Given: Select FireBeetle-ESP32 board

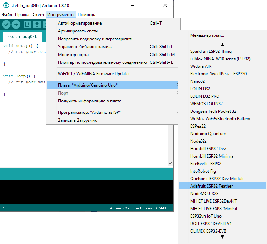Looking at the screenshot, I should pyautogui.click(x=222, y=164).
